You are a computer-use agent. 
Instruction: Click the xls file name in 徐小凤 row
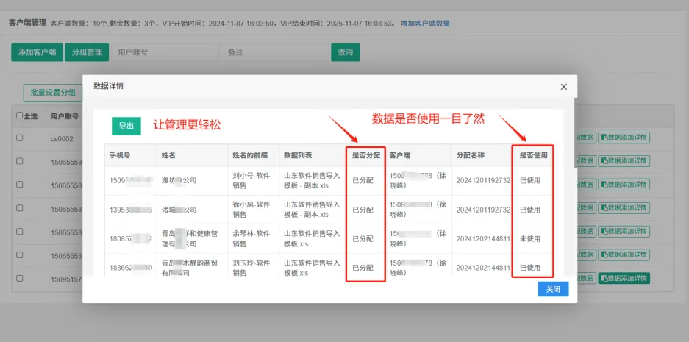312,210
